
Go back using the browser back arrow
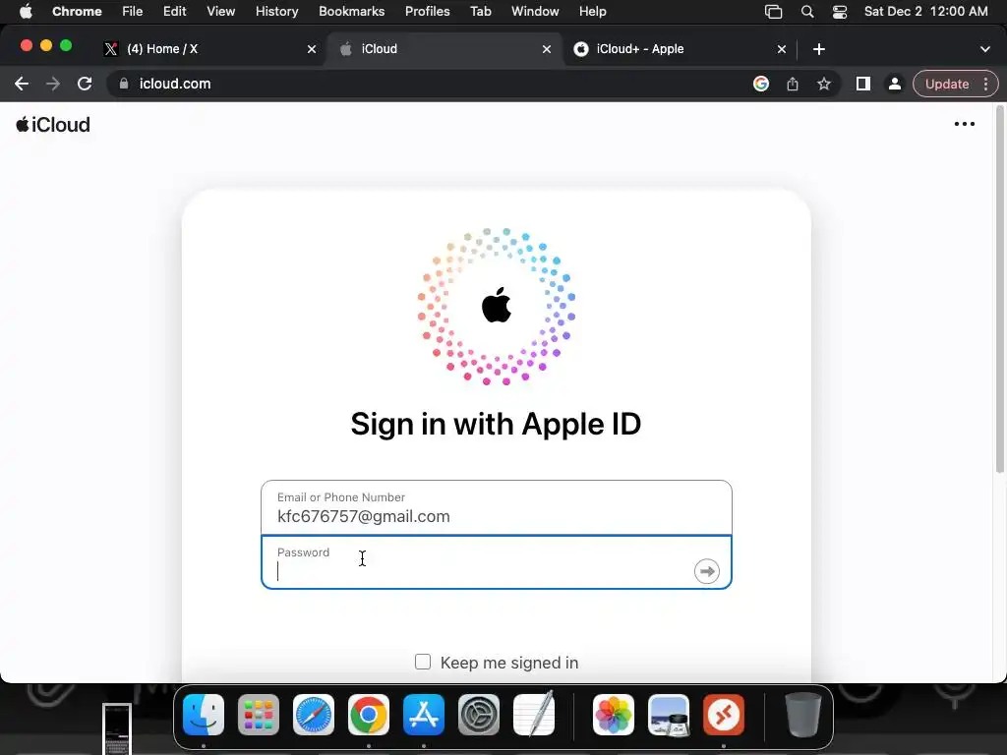pos(22,84)
